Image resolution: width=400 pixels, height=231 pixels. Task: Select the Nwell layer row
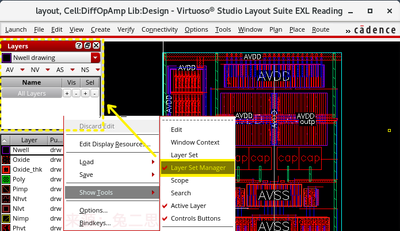(x=32, y=150)
